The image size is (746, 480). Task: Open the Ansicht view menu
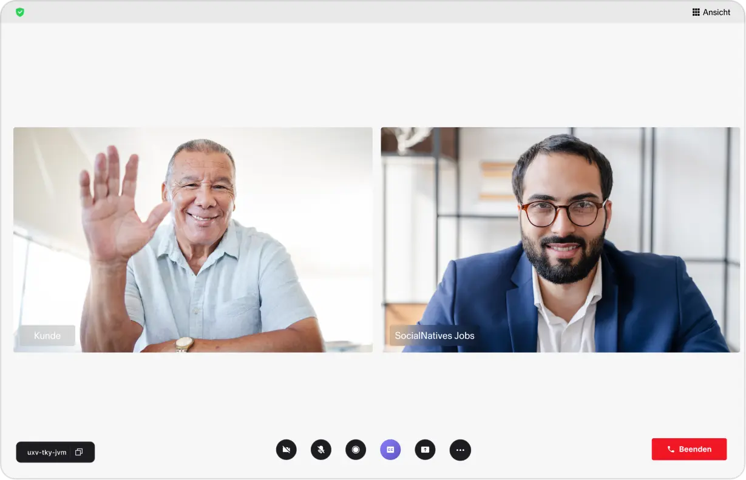point(711,12)
